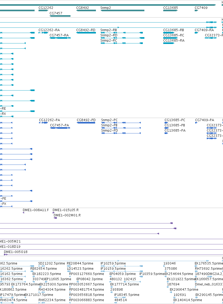The width and height of the screenshot is (223, 304).
Task: Click protein Snmp2-PB
Action: click(x=109, y=125)
